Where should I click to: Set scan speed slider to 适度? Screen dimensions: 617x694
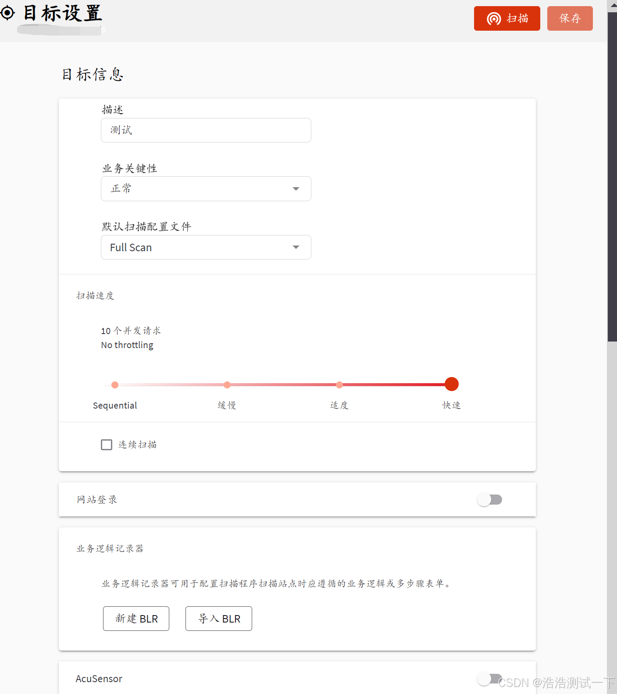[x=339, y=384]
